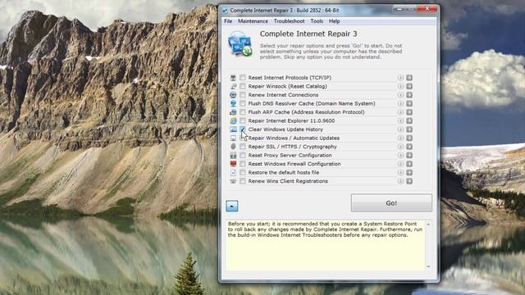Run arrow for Restore the default hosts file
This screenshot has height=295, width=525.
[x=409, y=173]
